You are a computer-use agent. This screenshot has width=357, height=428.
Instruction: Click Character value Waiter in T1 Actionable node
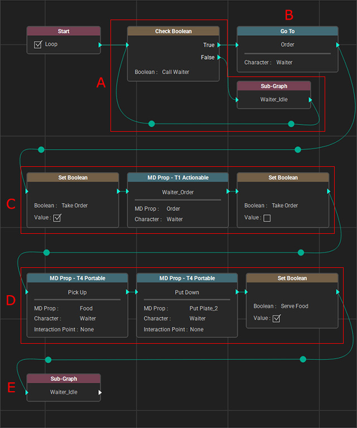point(175,219)
